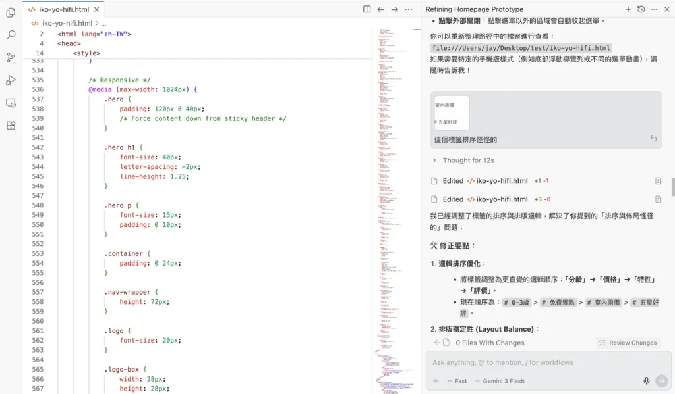This screenshot has width=675, height=394.
Task: Start a new chat with the plus icon
Action: pyautogui.click(x=627, y=10)
